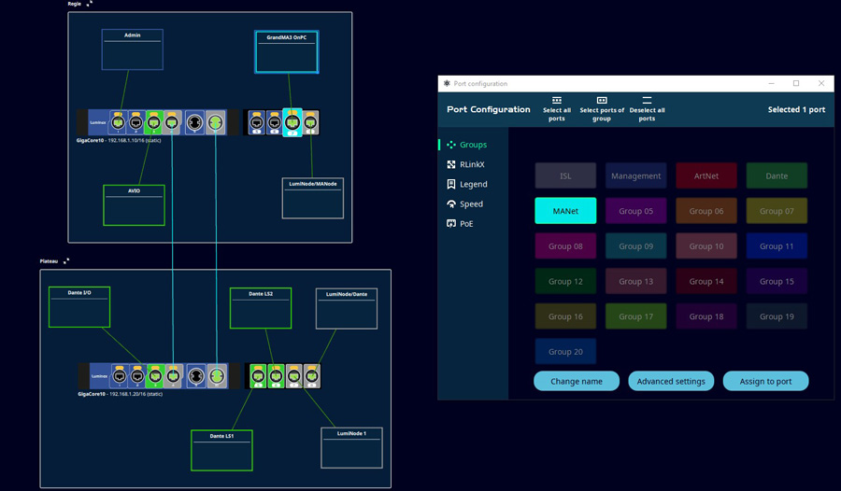Choose Group 13
841x491 pixels.
click(636, 281)
